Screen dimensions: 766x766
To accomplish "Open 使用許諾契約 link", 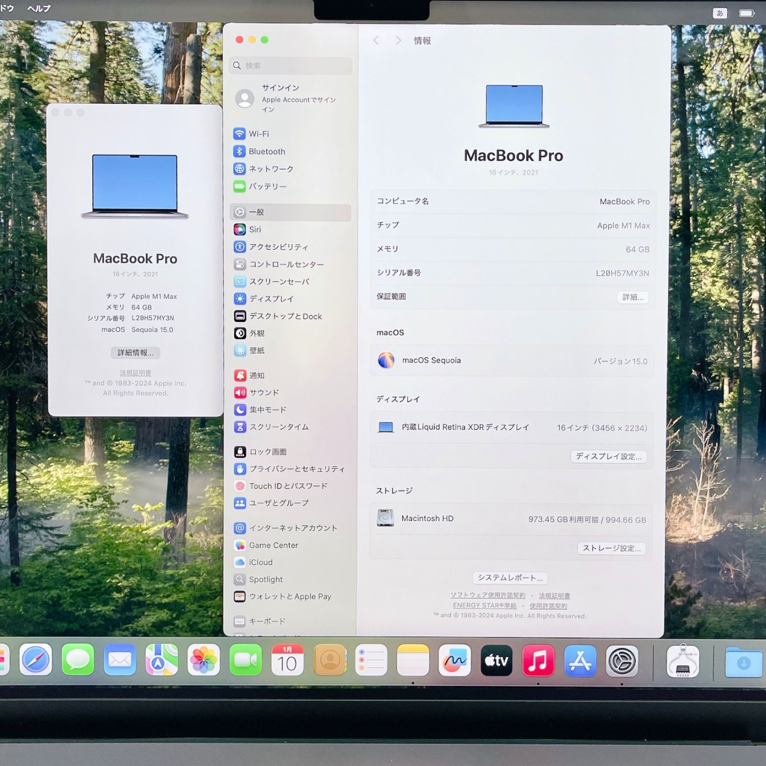I will [x=548, y=606].
